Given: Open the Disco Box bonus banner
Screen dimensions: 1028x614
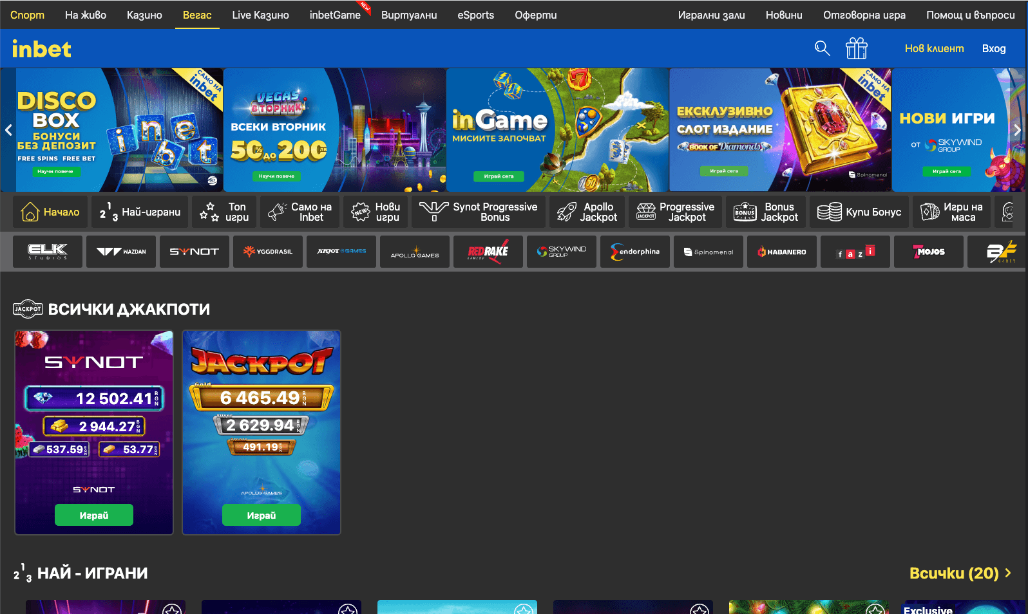Looking at the screenshot, I should point(112,130).
